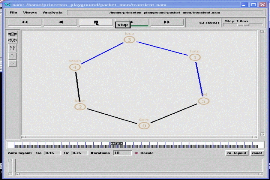Expand the Analysis menu
The image size is (270, 180).
(x=52, y=12)
